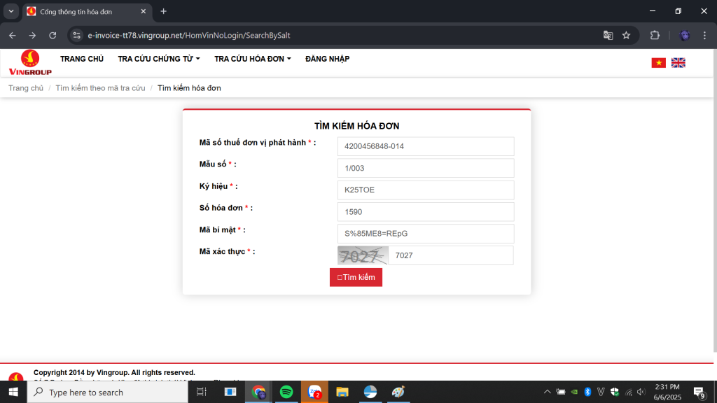Open Bluetooth tray icon
Image resolution: width=717 pixels, height=403 pixels.
(x=587, y=392)
